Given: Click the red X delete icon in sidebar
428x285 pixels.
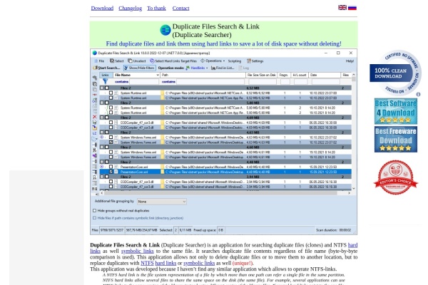Looking at the screenshot, I should click(x=95, y=117).
